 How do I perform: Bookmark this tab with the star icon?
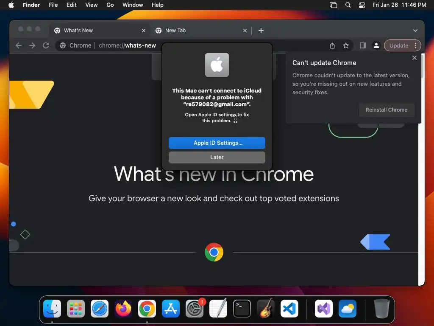(x=346, y=46)
